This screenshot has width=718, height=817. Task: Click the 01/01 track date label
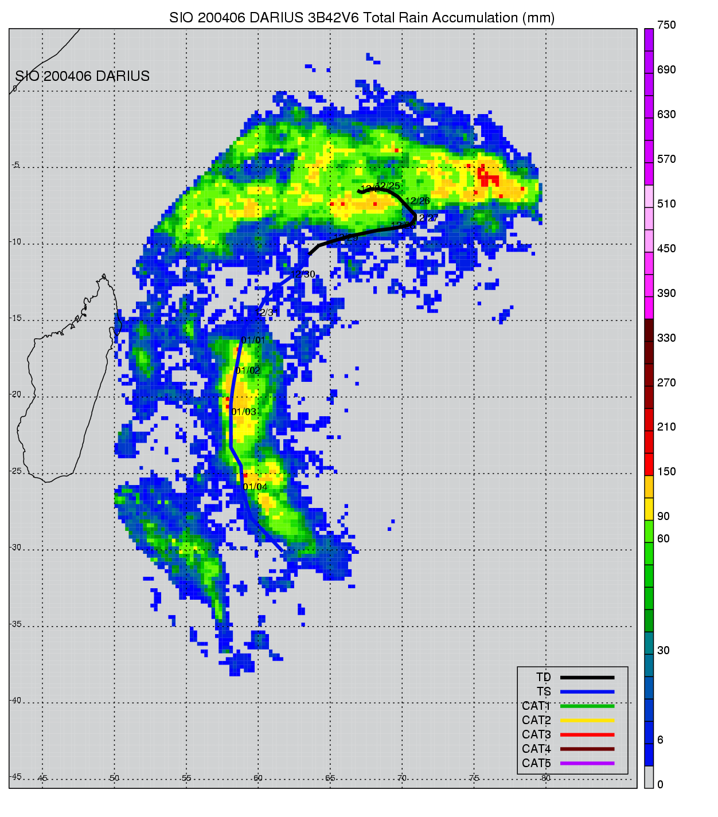click(253, 341)
